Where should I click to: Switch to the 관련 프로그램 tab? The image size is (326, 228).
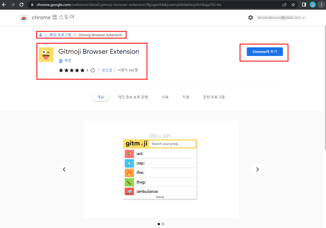[214, 97]
